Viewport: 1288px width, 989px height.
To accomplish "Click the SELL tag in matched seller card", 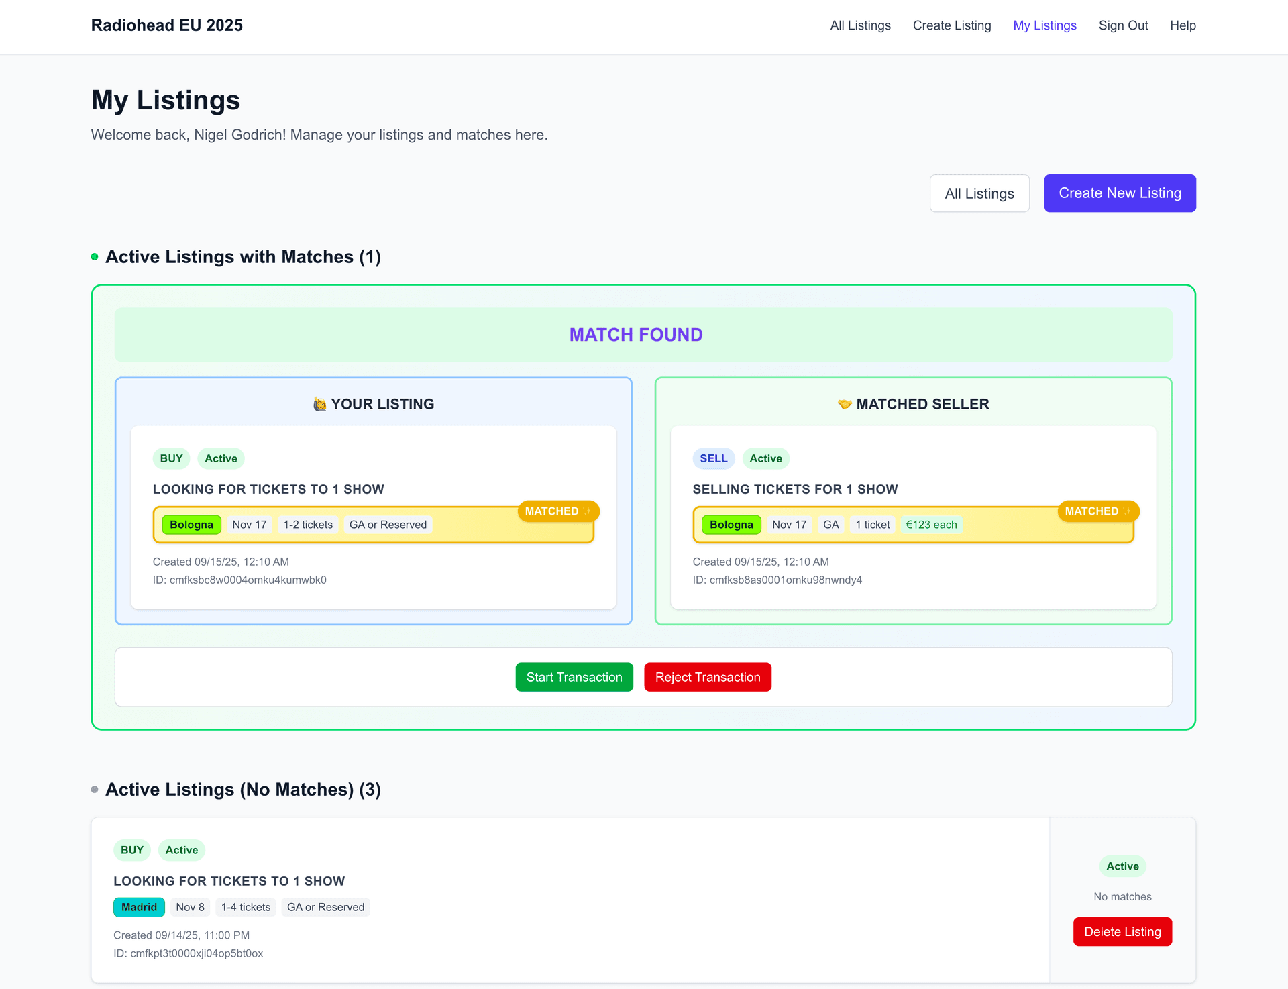I will [714, 458].
